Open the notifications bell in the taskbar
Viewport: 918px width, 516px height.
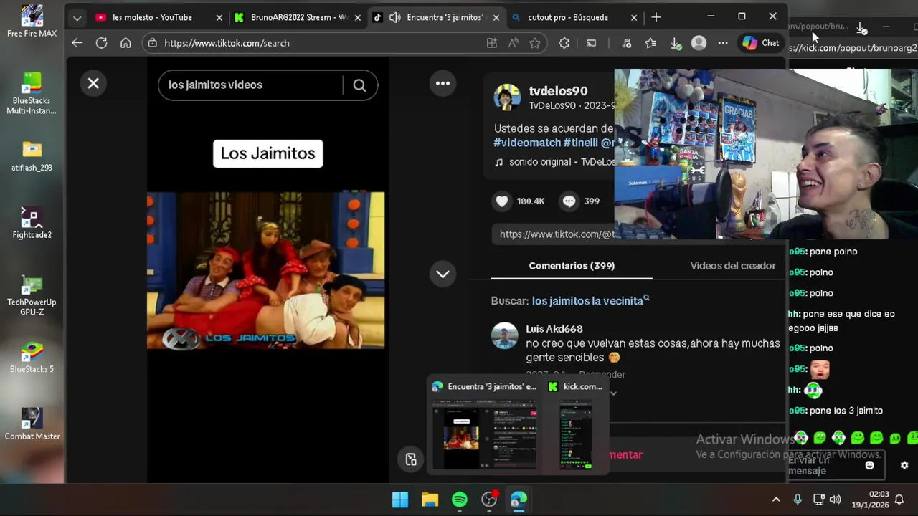click(x=899, y=500)
